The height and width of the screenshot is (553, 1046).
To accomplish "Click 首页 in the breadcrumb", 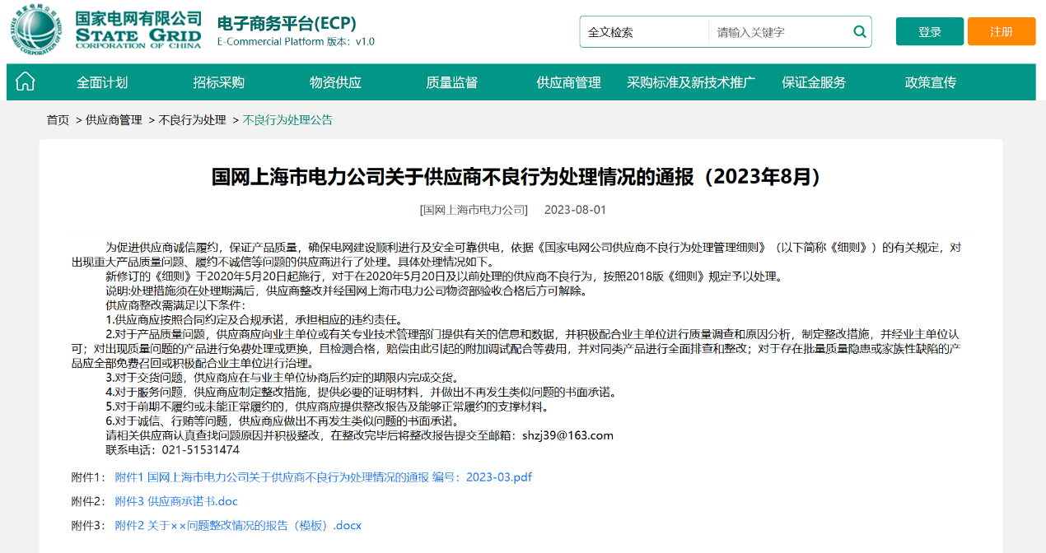I will 58,120.
